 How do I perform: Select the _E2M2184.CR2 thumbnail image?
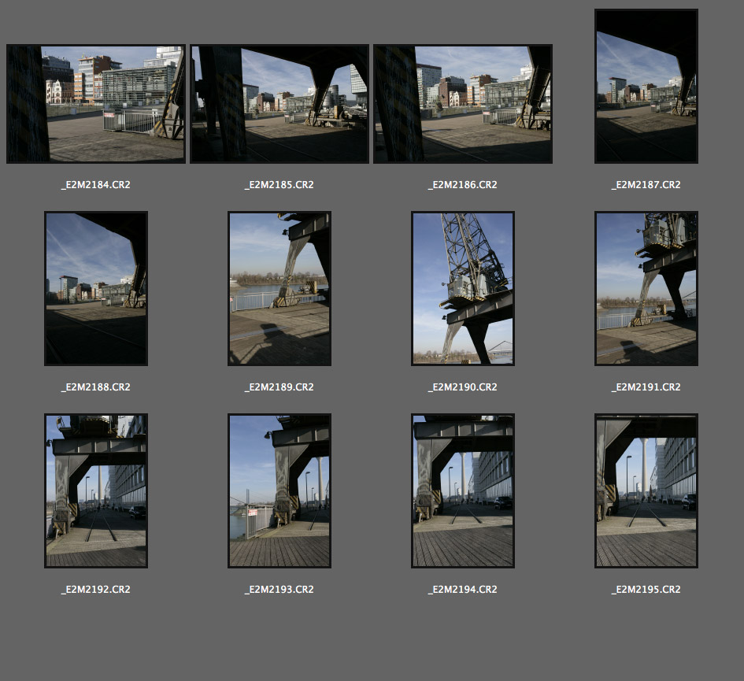96,104
